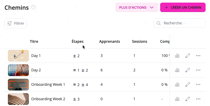Click the Créer un chemin button
Image resolution: width=210 pixels, height=106 pixels.
coord(183,7)
